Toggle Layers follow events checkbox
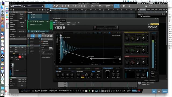 click(25, 20)
